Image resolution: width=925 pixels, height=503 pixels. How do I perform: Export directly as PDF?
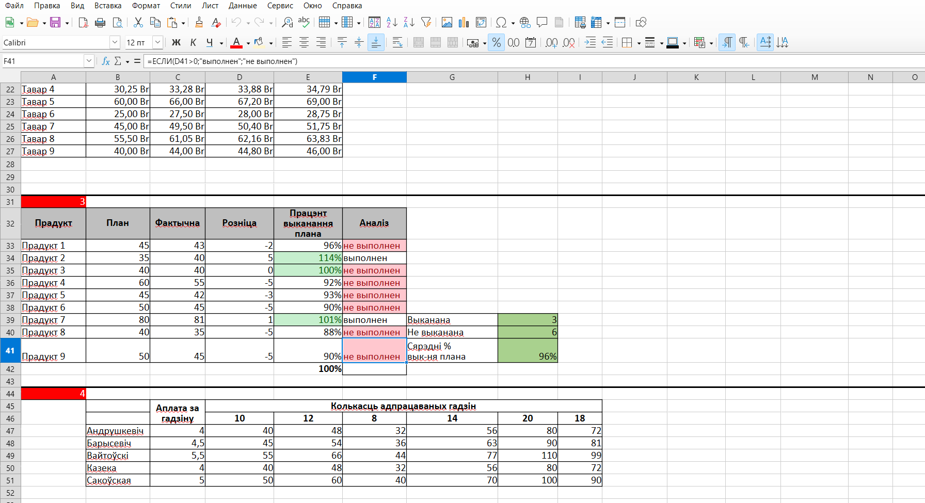tap(83, 22)
